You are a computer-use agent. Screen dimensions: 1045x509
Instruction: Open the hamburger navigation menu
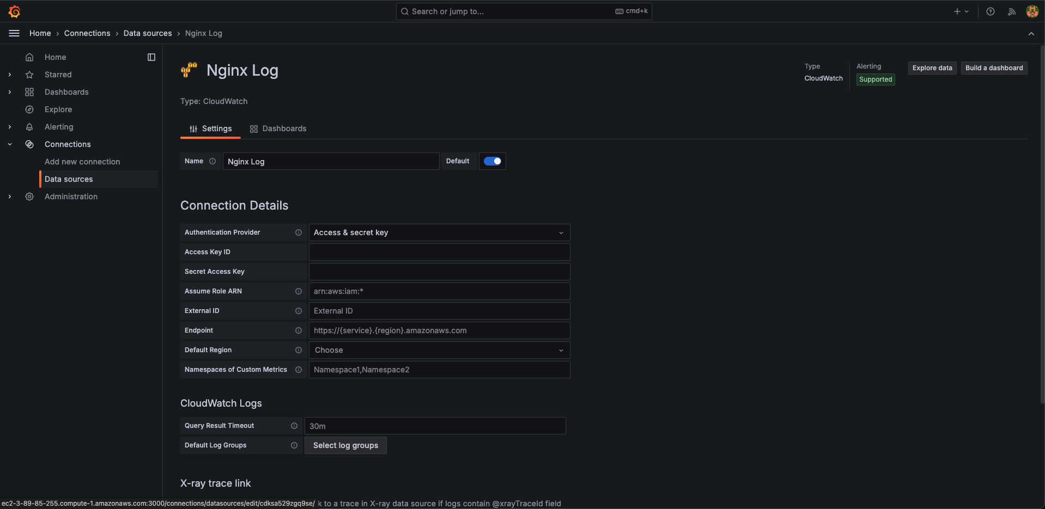pyautogui.click(x=14, y=33)
